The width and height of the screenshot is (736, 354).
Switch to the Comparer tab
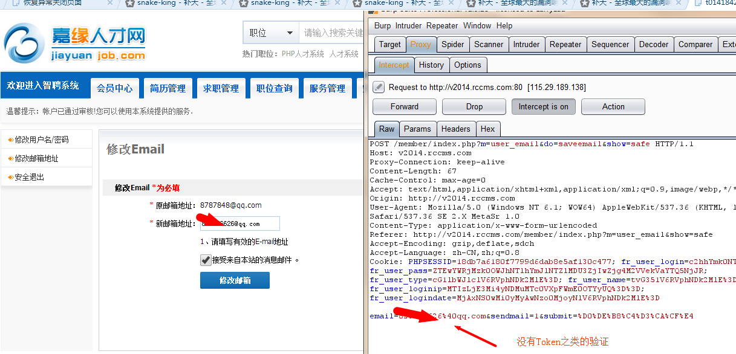(x=695, y=44)
